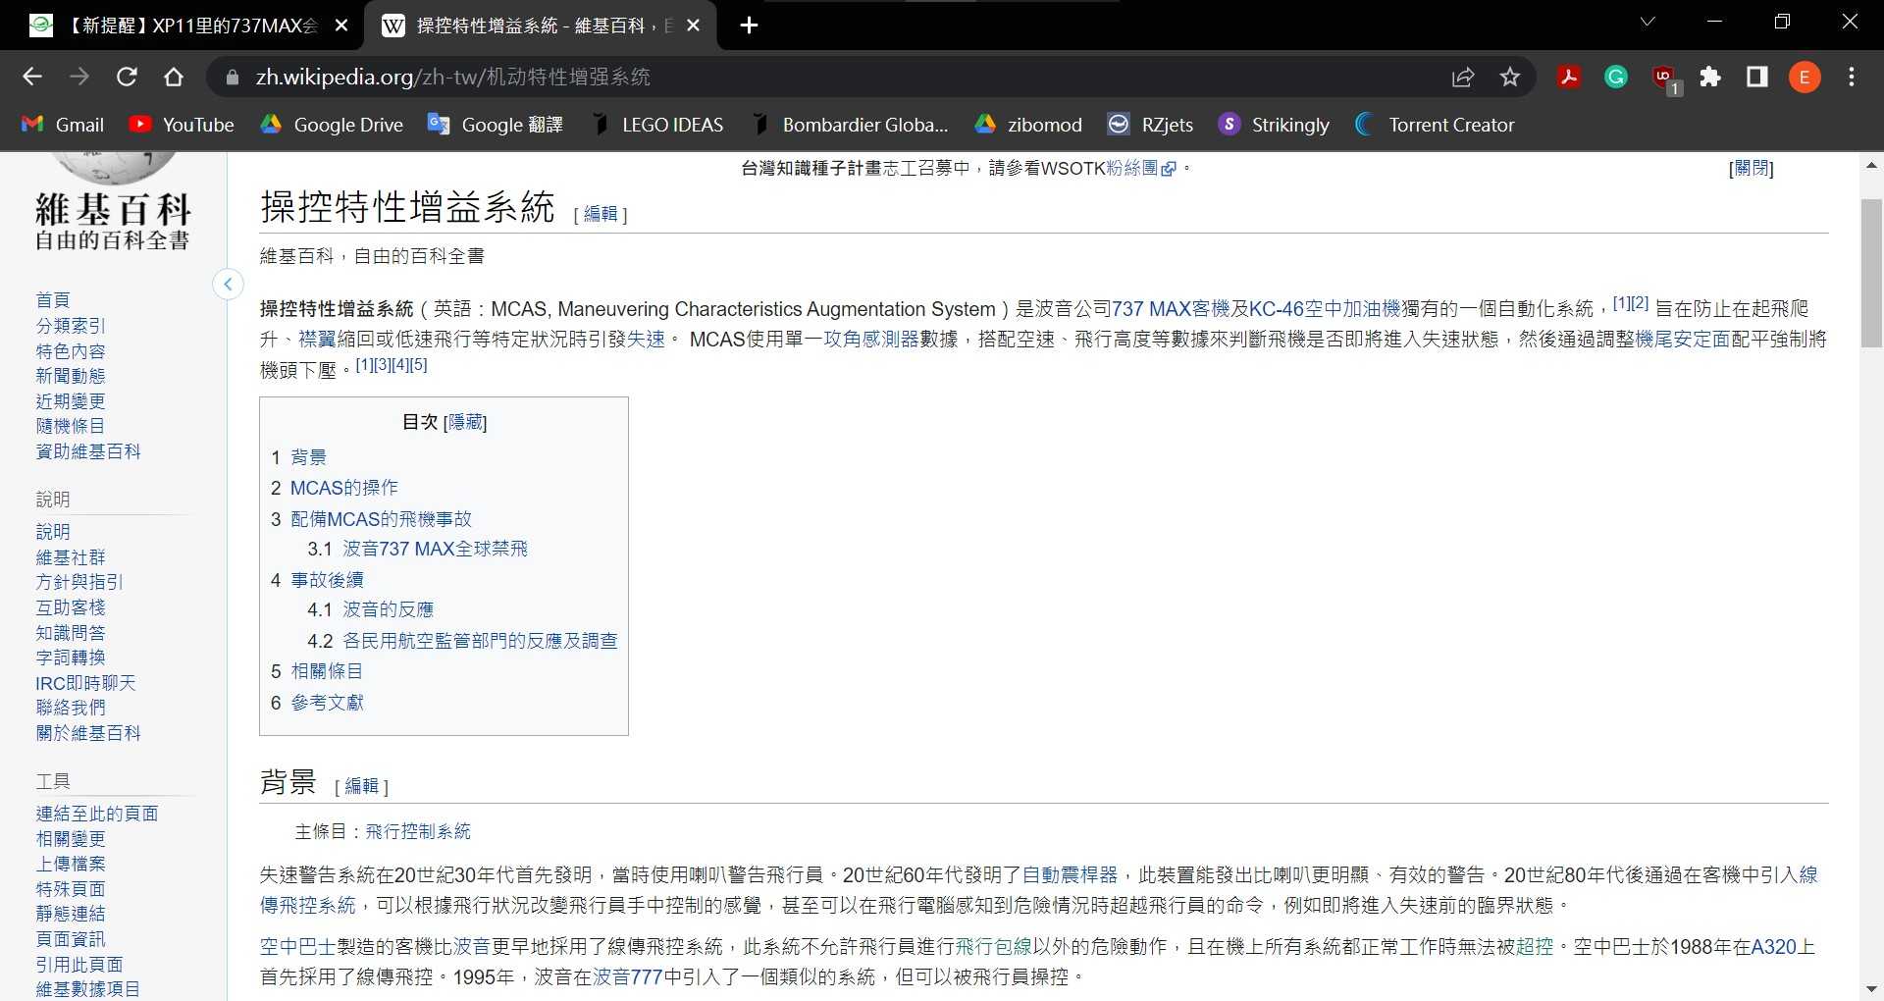
Task: Open 近期變更 in the sidebar
Action: [x=71, y=401]
